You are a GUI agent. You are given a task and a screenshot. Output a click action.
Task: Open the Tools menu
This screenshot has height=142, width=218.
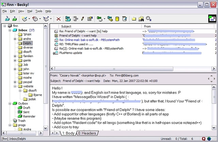38,11
